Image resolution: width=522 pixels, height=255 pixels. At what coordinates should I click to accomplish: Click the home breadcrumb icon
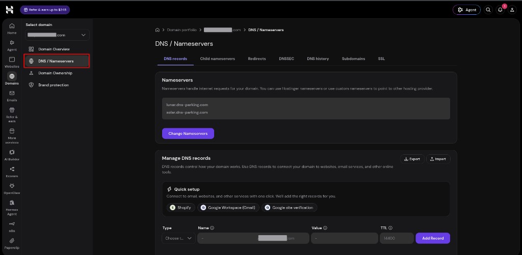tap(158, 30)
